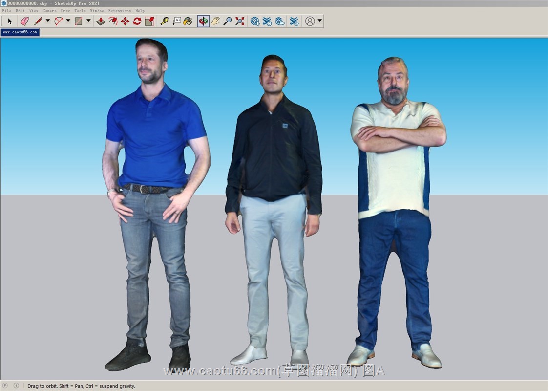Viewport: 548px width, 391px height.
Task: Open the Extensions menu
Action: (120, 11)
